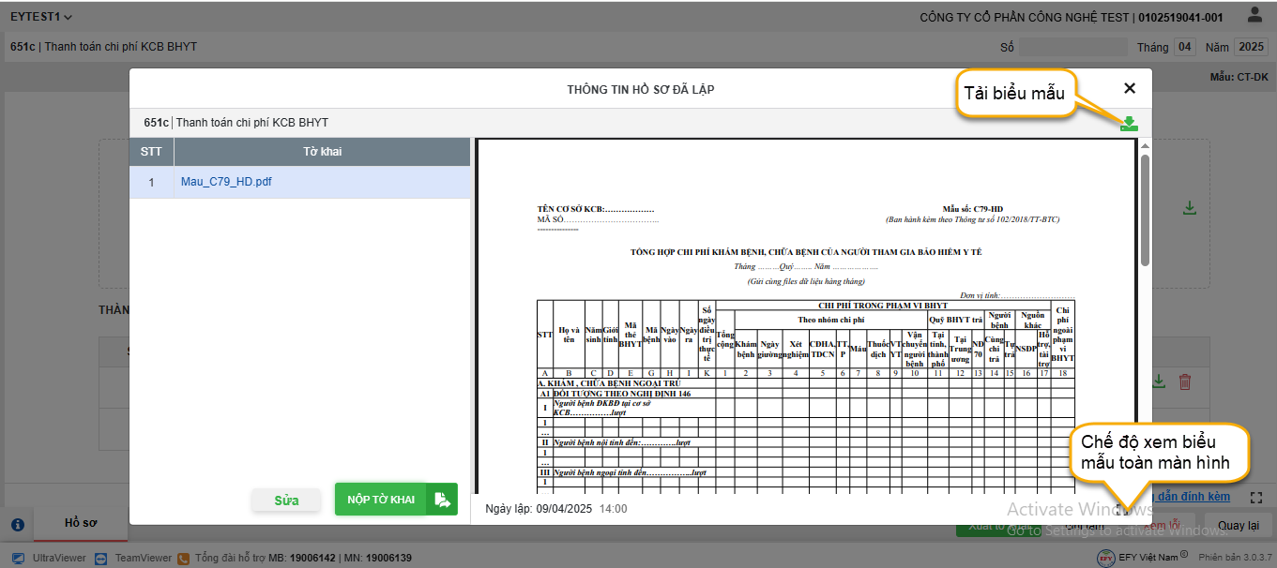Viewport: 1277px width, 568px height.
Task: Open UltraViewer support link
Action: (x=59, y=558)
